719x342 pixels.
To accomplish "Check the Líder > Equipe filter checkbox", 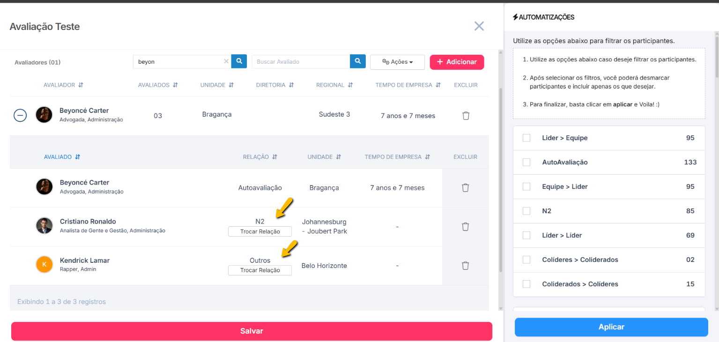I will click(526, 138).
